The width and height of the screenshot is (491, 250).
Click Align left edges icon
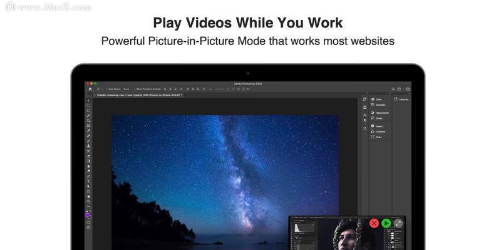(x=165, y=89)
